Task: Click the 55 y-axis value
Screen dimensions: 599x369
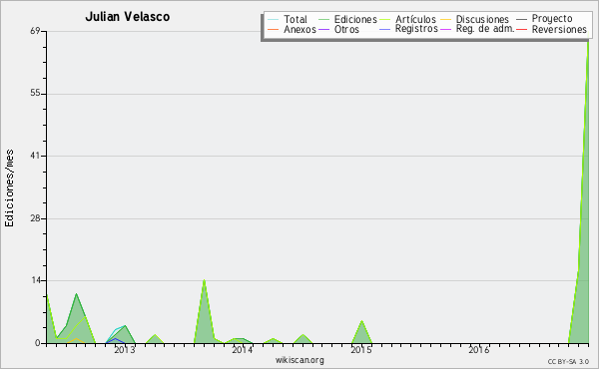Action: point(35,94)
